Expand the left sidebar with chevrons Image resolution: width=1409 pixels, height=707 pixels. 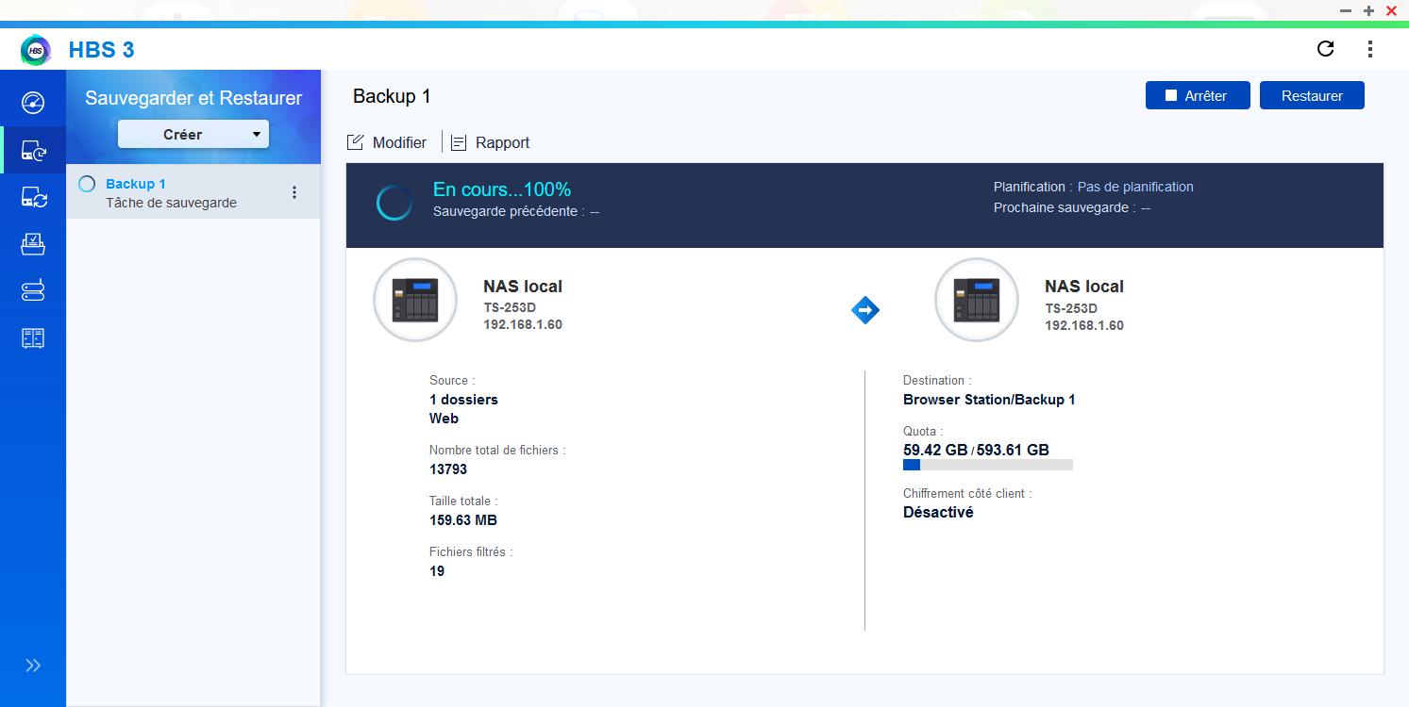coord(33,666)
